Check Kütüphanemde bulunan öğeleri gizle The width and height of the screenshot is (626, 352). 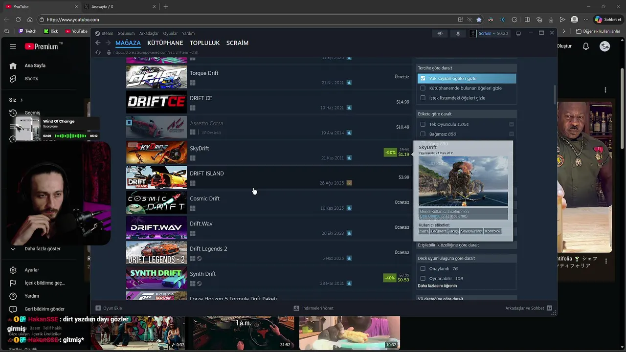tap(423, 88)
